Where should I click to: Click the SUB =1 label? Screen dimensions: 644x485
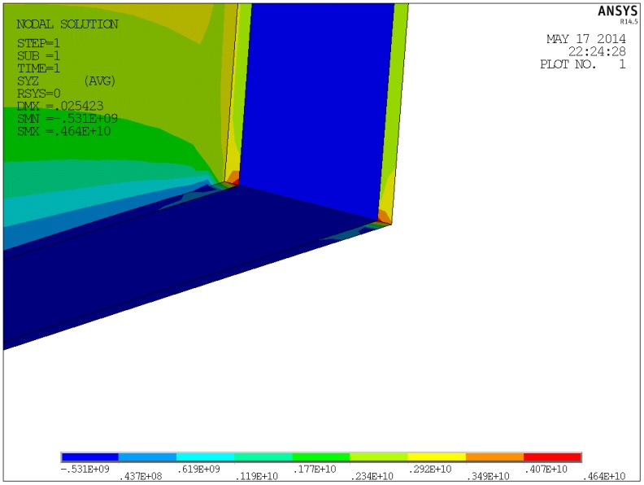coord(38,55)
